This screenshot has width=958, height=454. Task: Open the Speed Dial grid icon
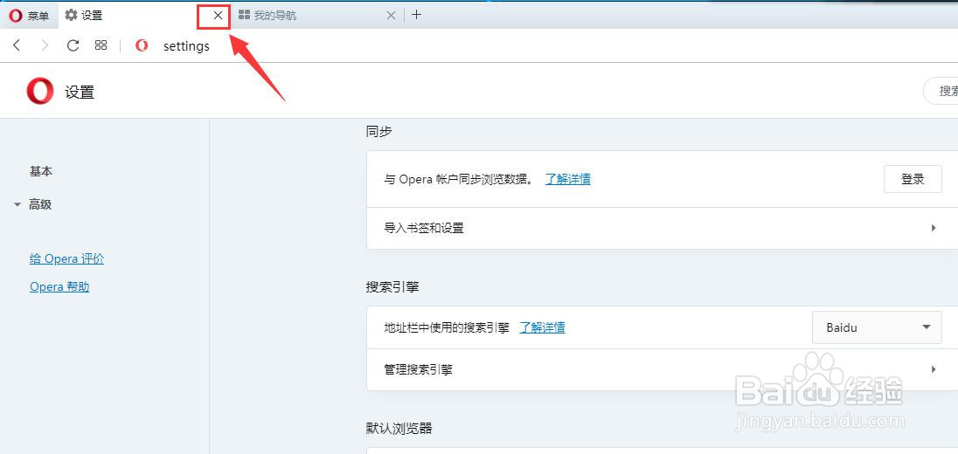tap(101, 45)
